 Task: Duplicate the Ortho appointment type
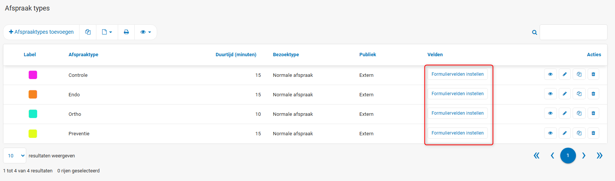point(579,113)
